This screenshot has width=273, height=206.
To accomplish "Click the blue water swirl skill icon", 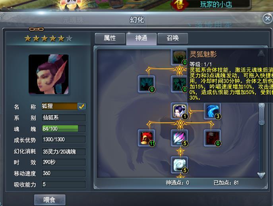I will 213,111.
